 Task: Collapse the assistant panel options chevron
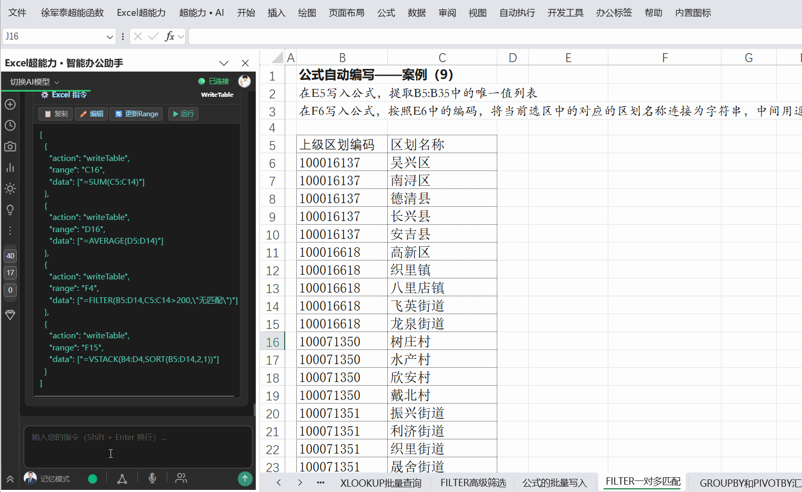(224, 63)
